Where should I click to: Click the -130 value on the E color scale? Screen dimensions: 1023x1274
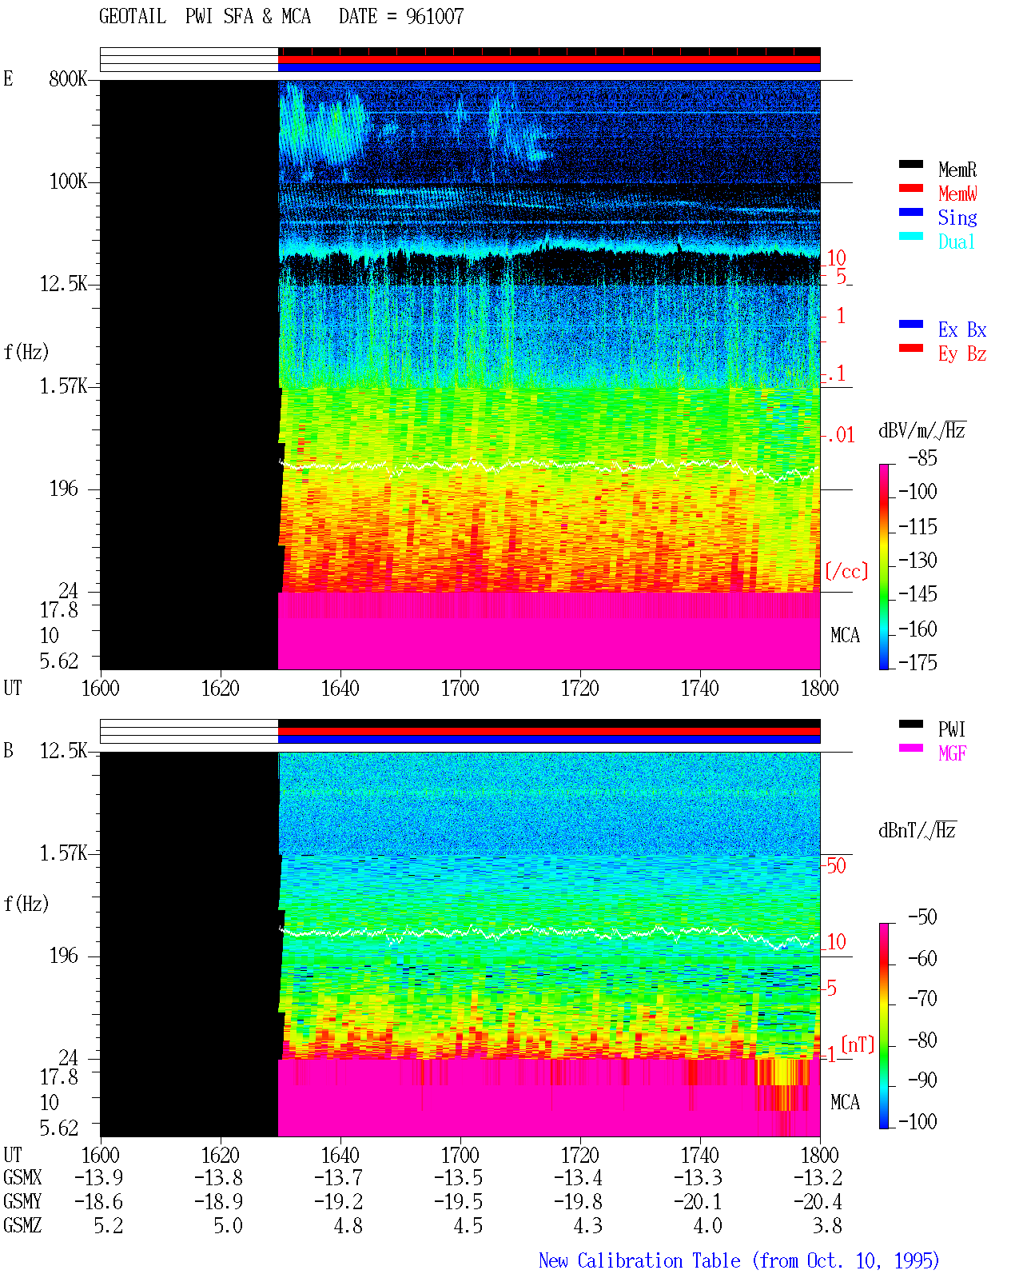918,560
